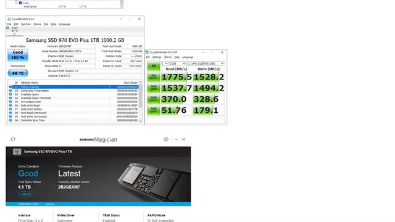The image size is (395, 222).
Task: Click the Serial Number value field
Action: 77,51
